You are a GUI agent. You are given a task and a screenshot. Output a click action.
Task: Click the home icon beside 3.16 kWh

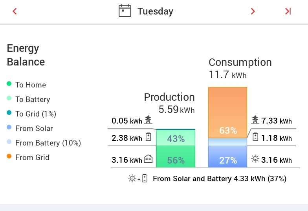[x=148, y=159]
